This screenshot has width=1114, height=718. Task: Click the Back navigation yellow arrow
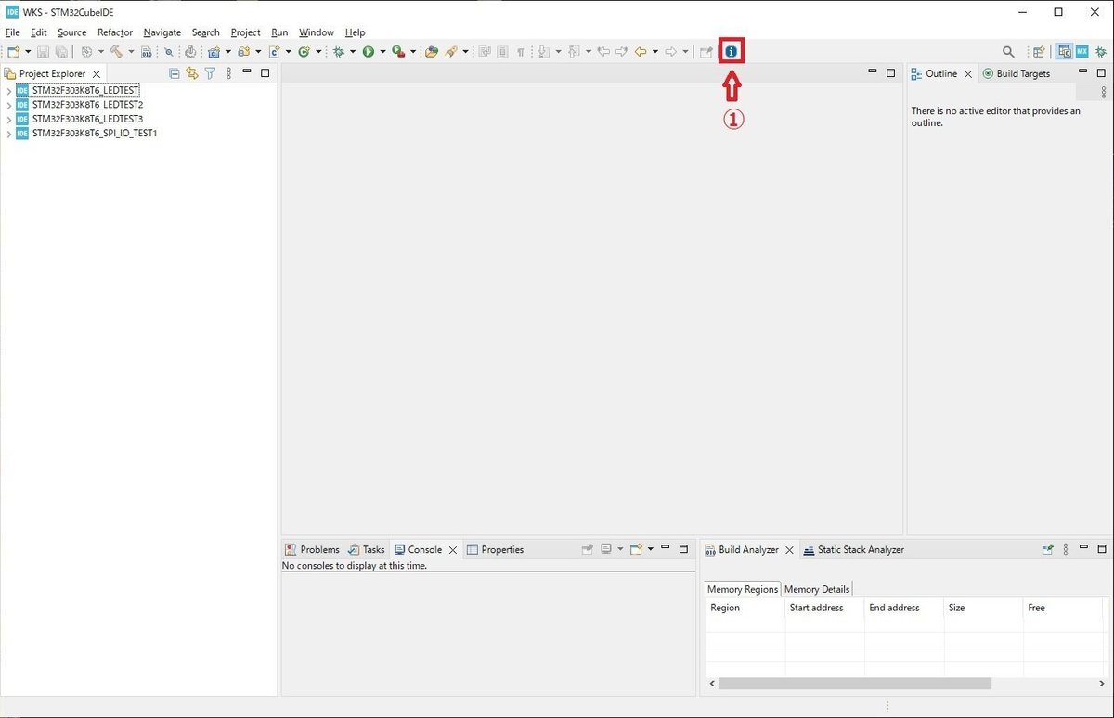[641, 52]
